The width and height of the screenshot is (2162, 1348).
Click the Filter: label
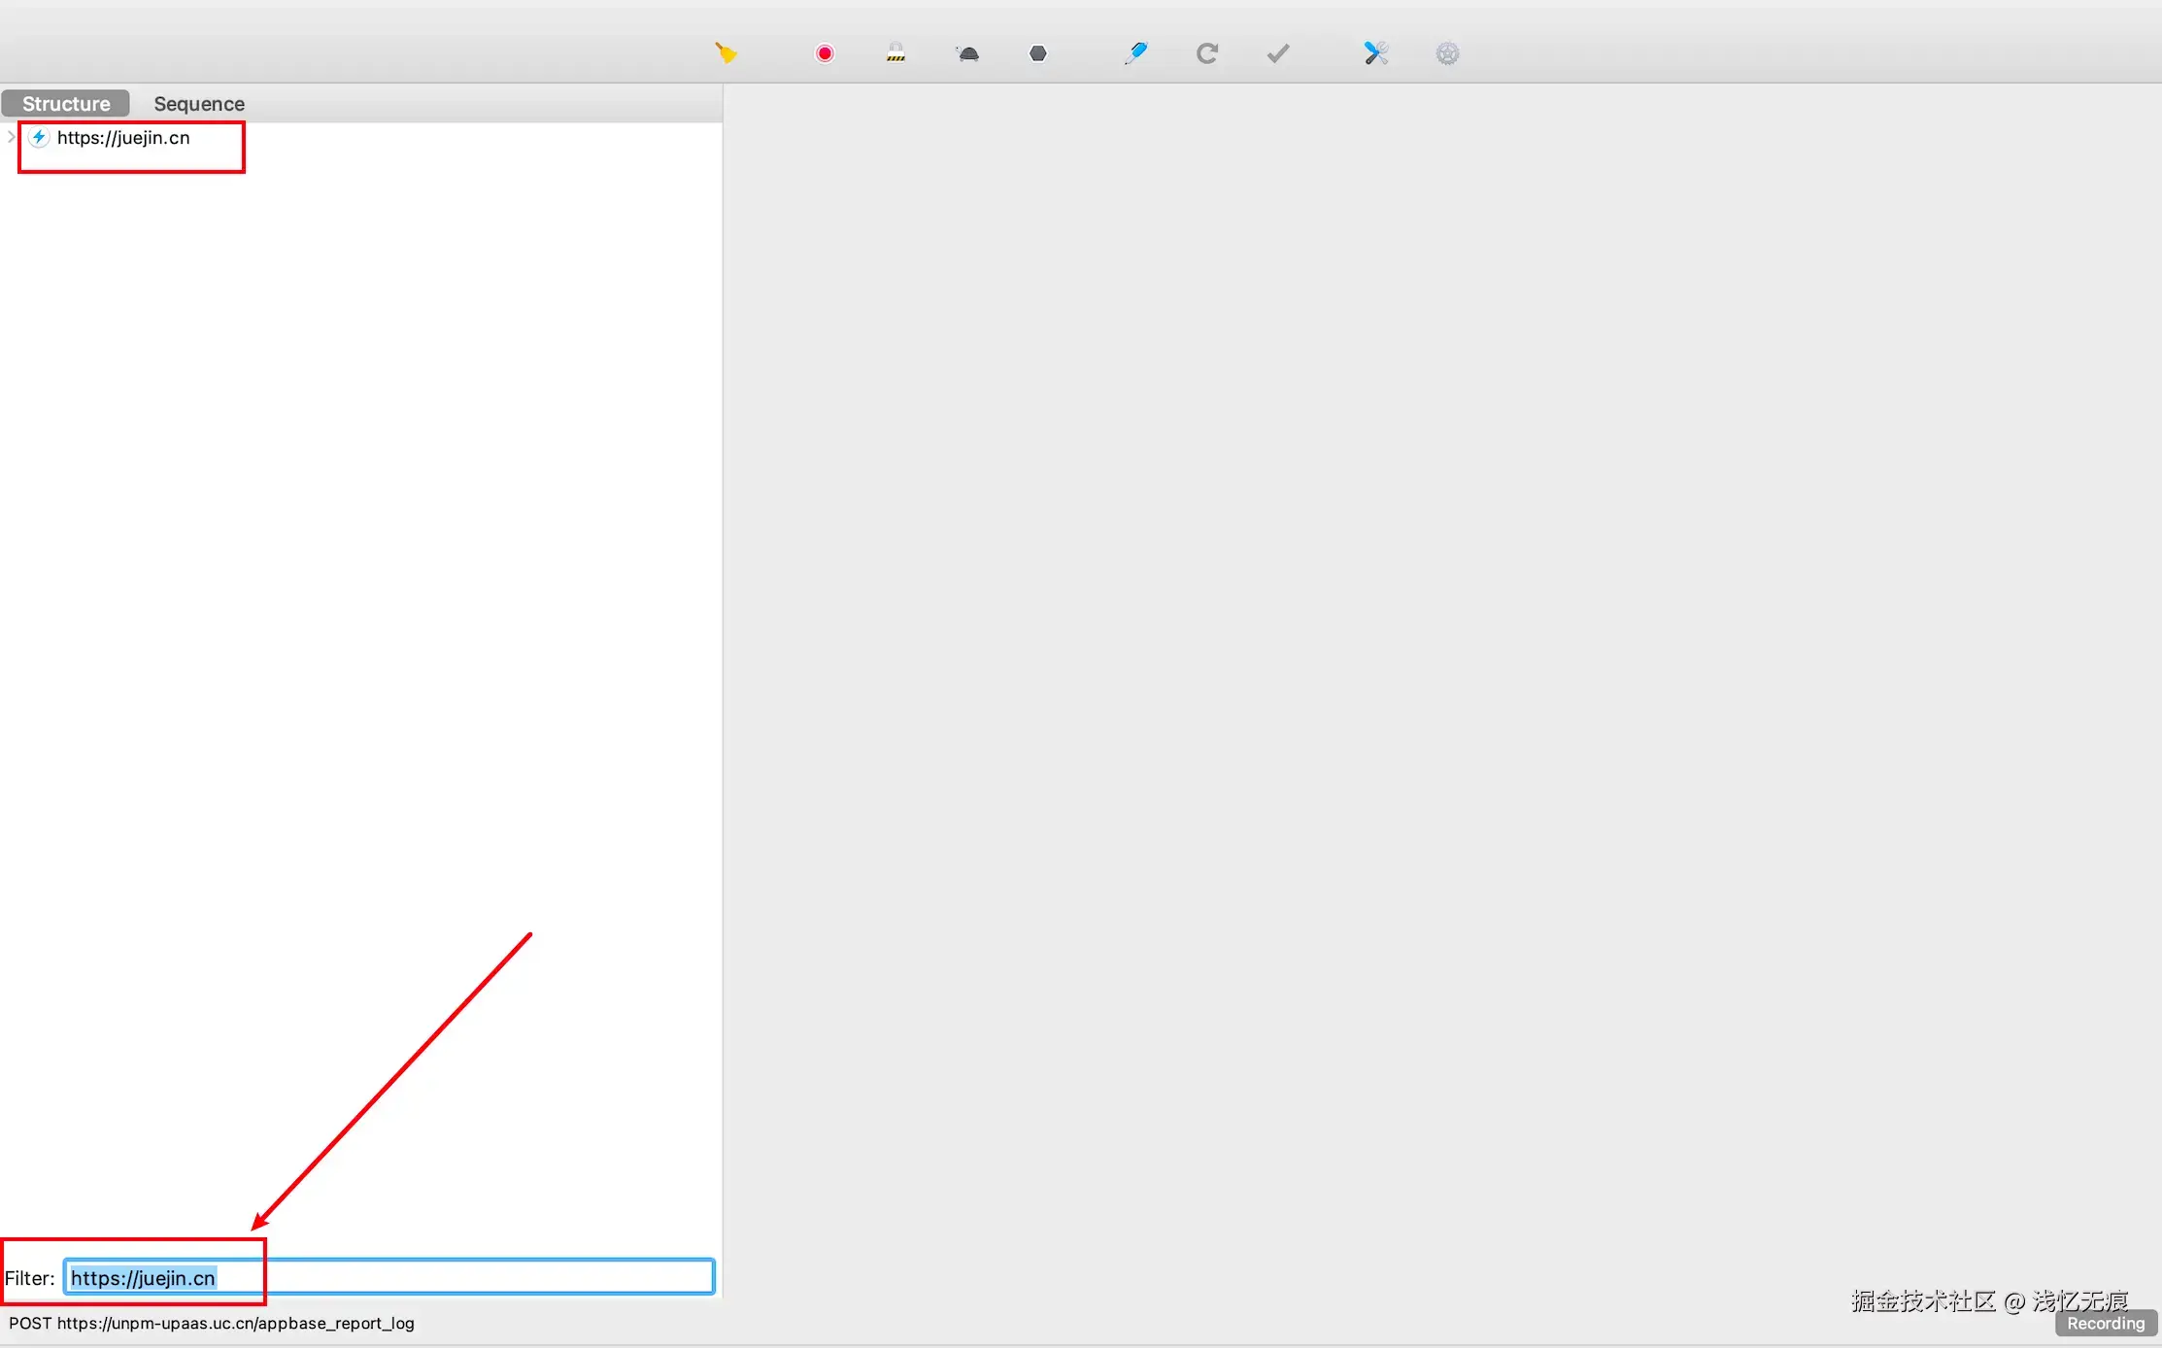29,1278
